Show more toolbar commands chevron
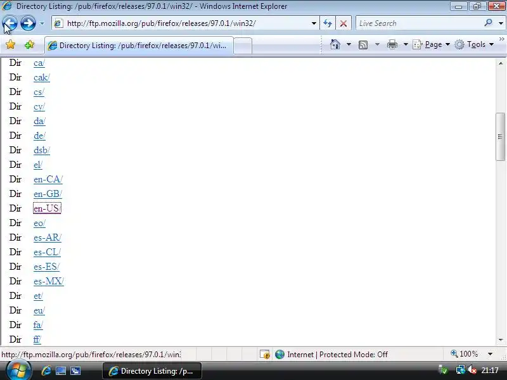Image resolution: width=507 pixels, height=380 pixels. 501,39
